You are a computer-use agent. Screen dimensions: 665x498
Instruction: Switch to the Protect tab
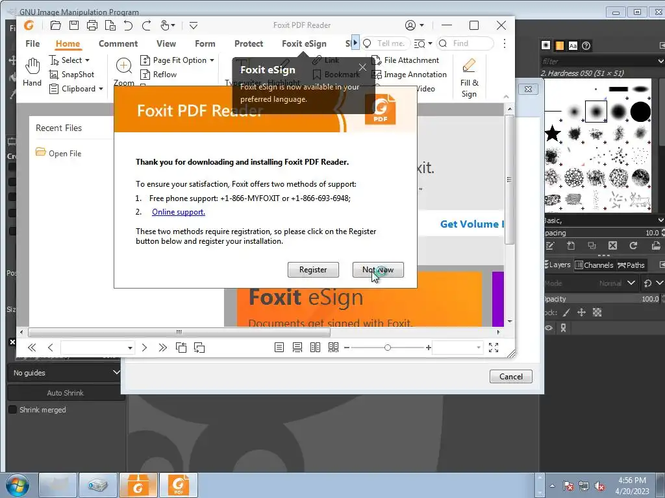point(249,43)
